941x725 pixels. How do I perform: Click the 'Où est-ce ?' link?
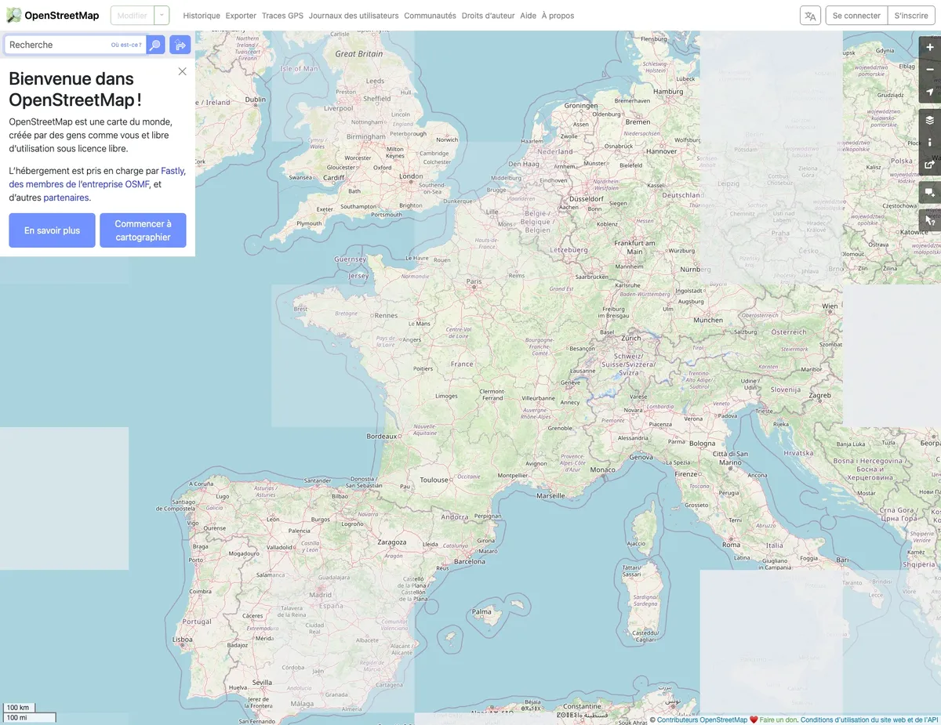(126, 45)
